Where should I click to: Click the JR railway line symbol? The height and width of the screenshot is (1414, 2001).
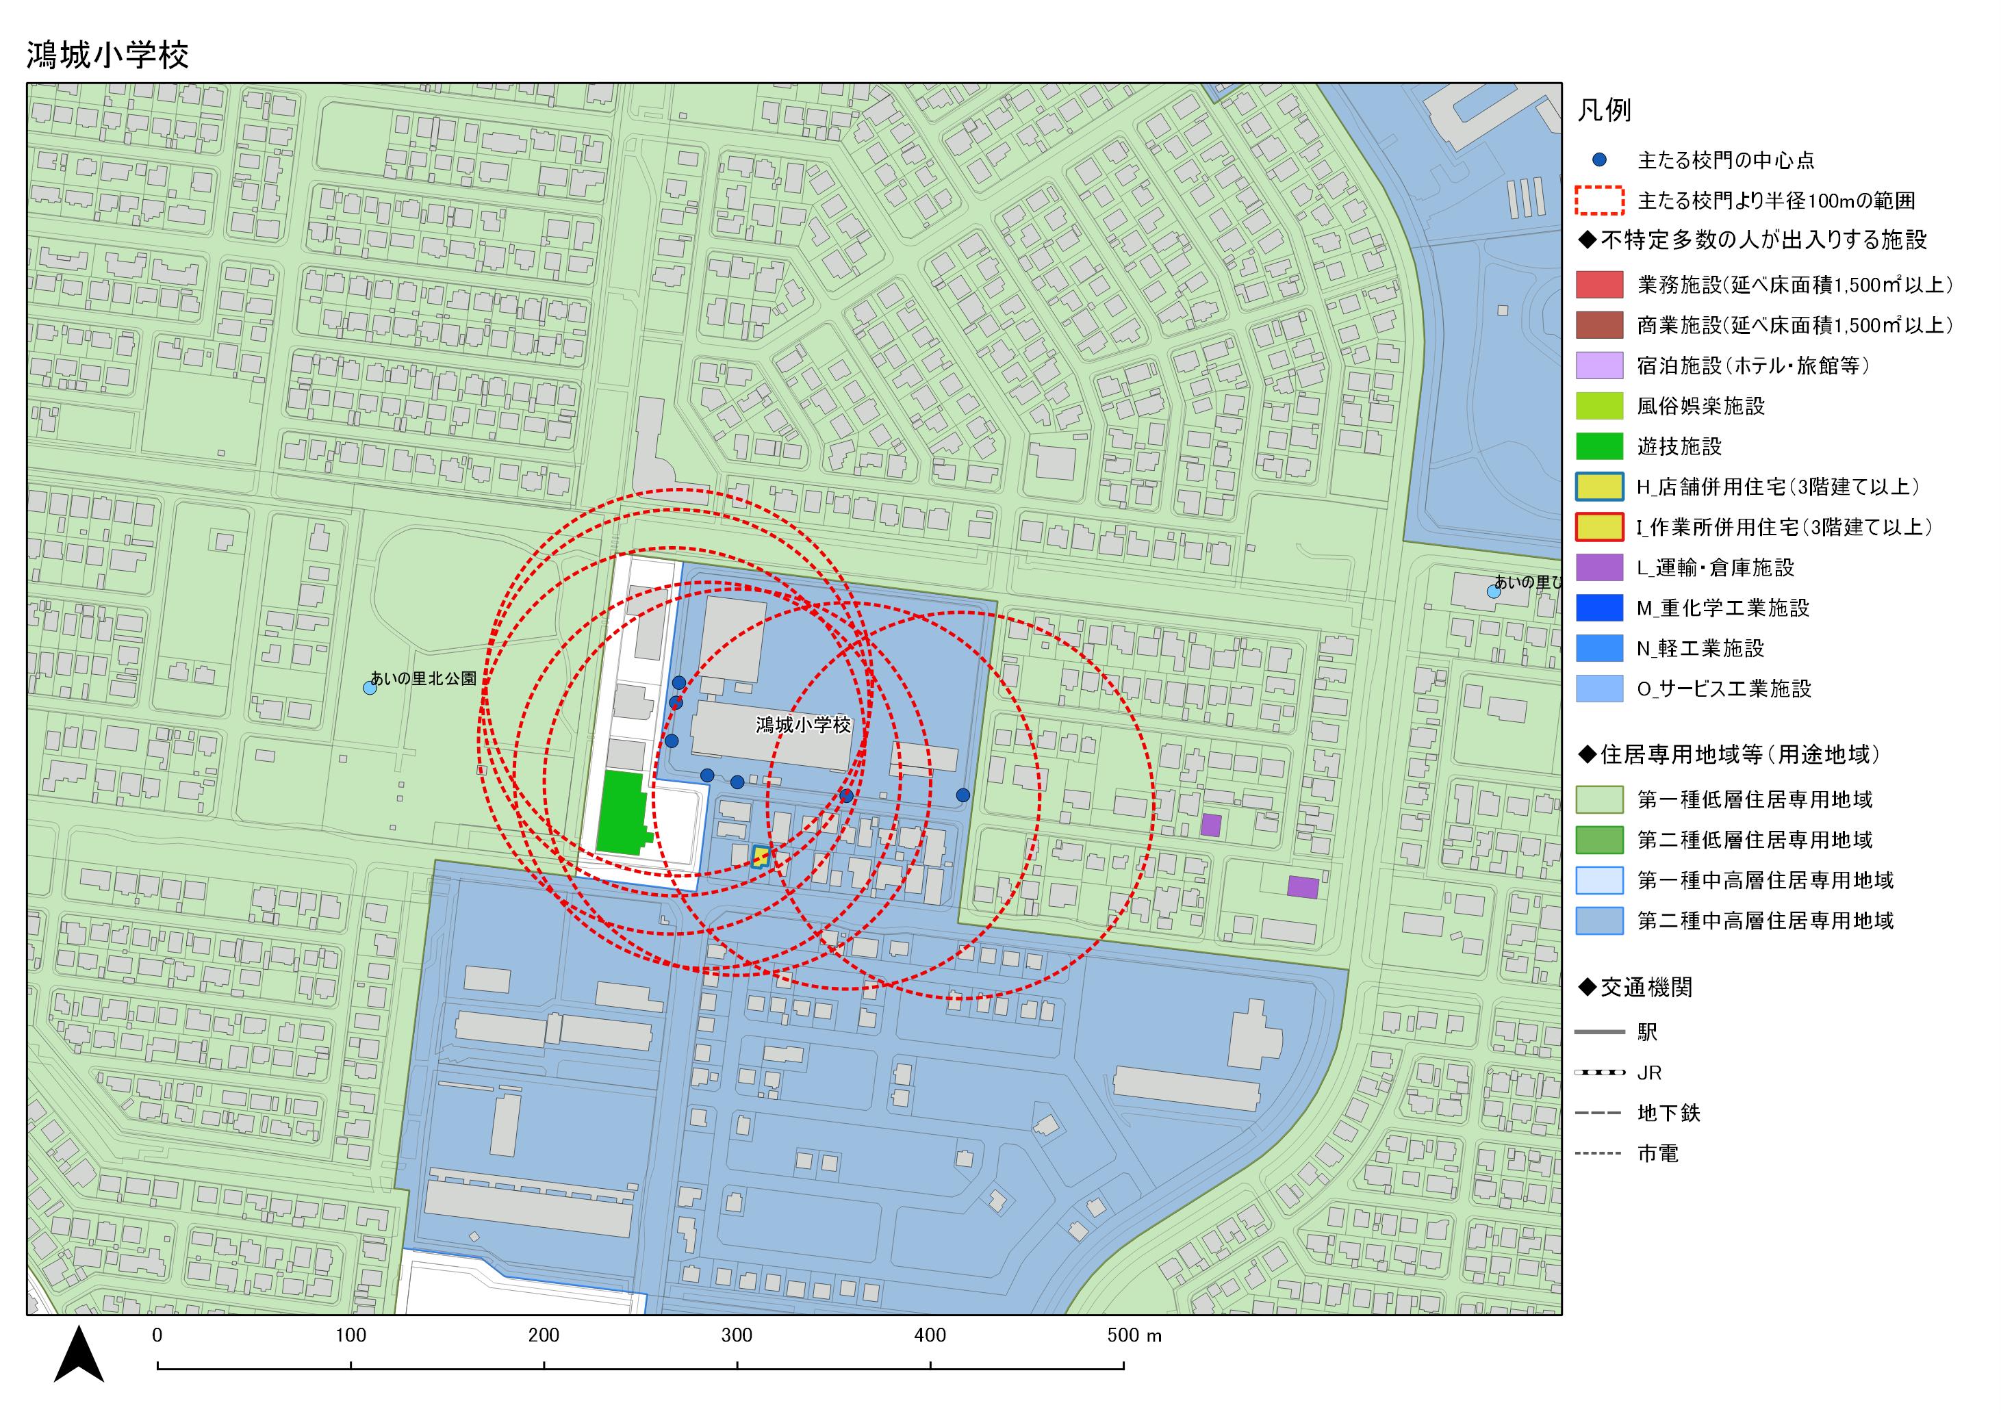(x=1599, y=1072)
